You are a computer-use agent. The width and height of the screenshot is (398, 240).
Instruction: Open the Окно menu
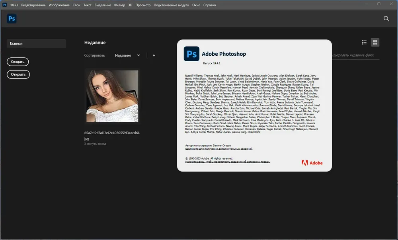[x=196, y=5]
